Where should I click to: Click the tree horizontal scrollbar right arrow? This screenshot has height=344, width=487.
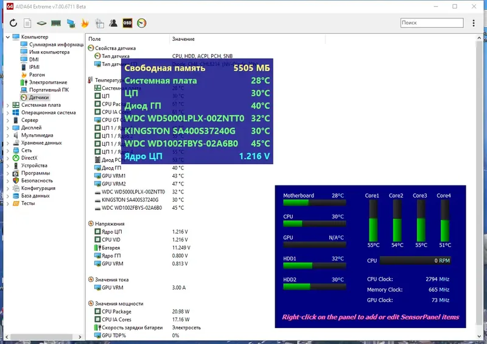(x=80, y=337)
